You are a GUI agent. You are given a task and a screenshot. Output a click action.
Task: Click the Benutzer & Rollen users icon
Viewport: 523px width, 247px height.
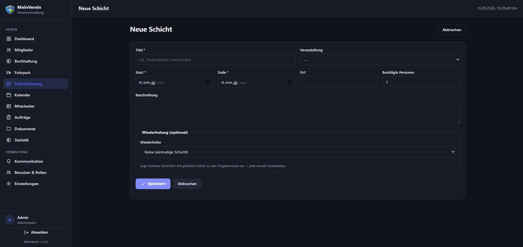(x=9, y=172)
